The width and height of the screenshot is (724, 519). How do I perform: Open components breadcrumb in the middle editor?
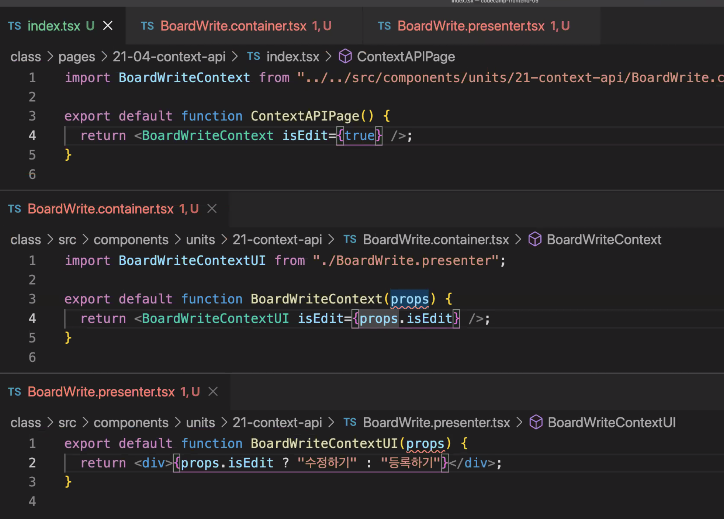pos(131,240)
